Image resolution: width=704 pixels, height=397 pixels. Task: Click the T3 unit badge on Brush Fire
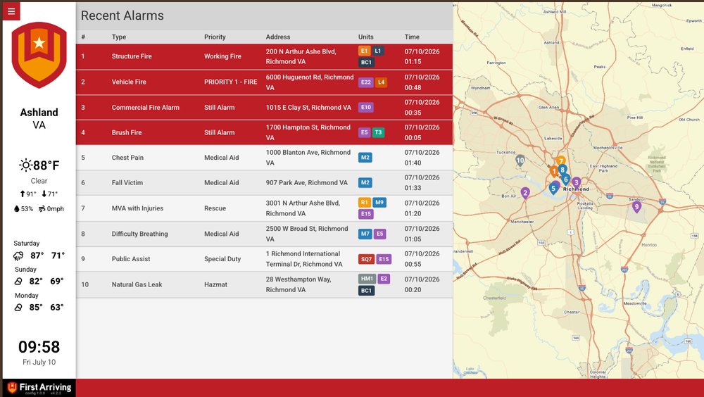tap(379, 132)
